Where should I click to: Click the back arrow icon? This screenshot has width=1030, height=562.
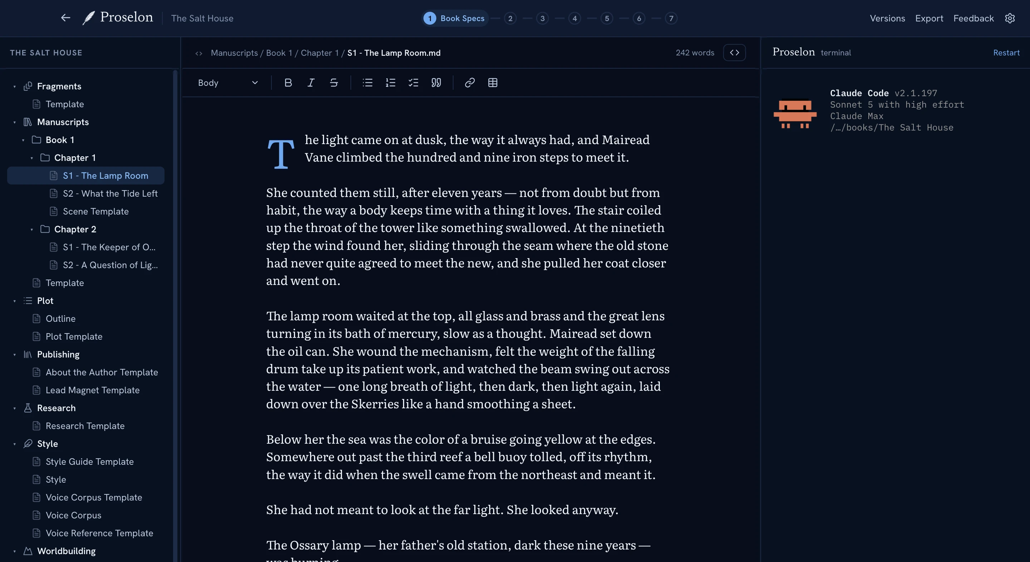point(65,18)
